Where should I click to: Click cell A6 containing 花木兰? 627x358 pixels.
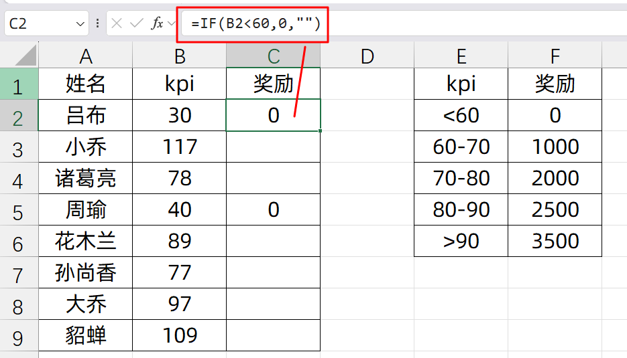86,241
